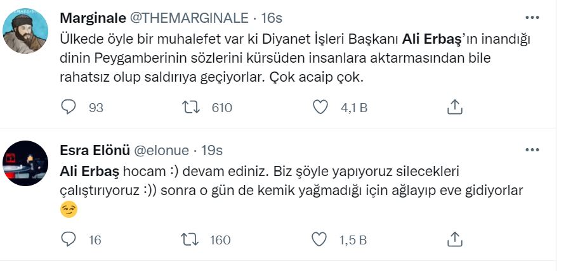Viewport: 566px width, 271px height.
Task: Reply to Marginale's tweet
Action: coord(69,108)
